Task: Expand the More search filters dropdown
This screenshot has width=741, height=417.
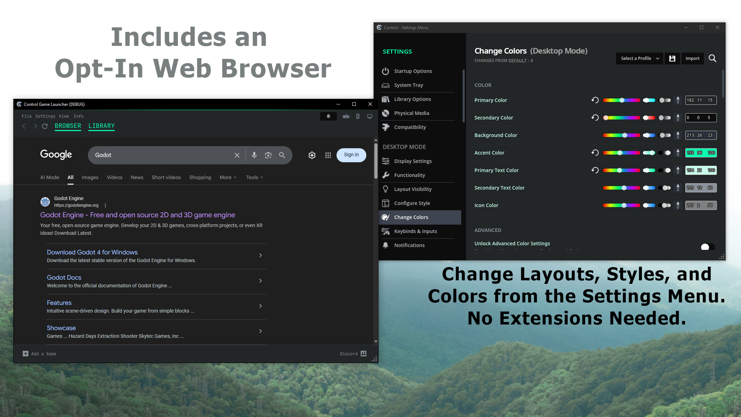Action: tap(228, 177)
